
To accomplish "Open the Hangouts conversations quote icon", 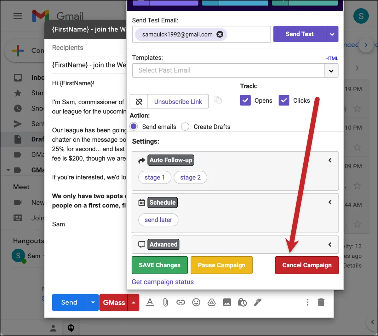I will click(71, 328).
